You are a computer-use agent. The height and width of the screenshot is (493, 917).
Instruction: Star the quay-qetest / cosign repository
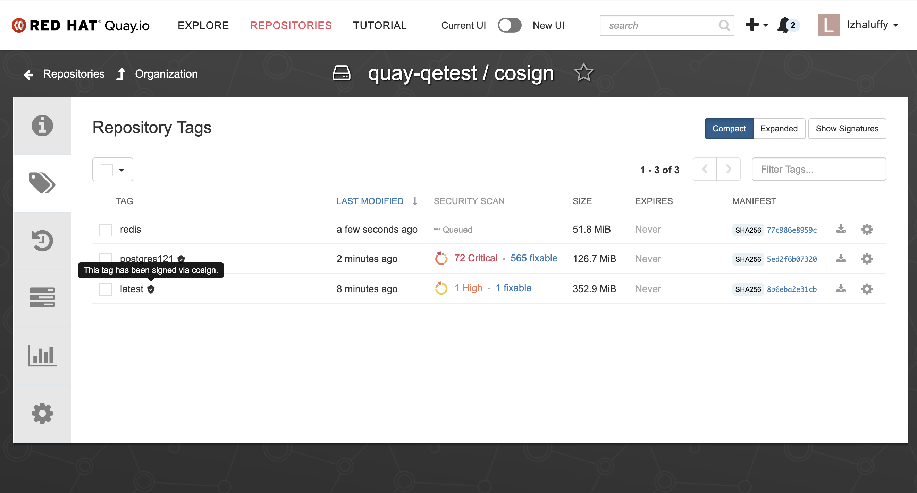click(583, 72)
